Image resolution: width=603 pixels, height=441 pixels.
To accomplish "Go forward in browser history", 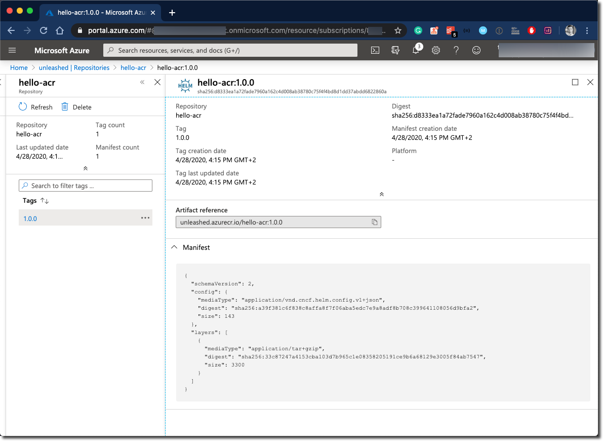I will coord(27,30).
